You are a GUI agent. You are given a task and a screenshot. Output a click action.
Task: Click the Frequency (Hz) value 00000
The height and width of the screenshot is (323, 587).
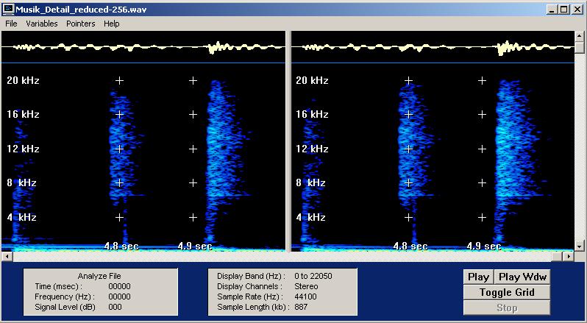click(119, 297)
